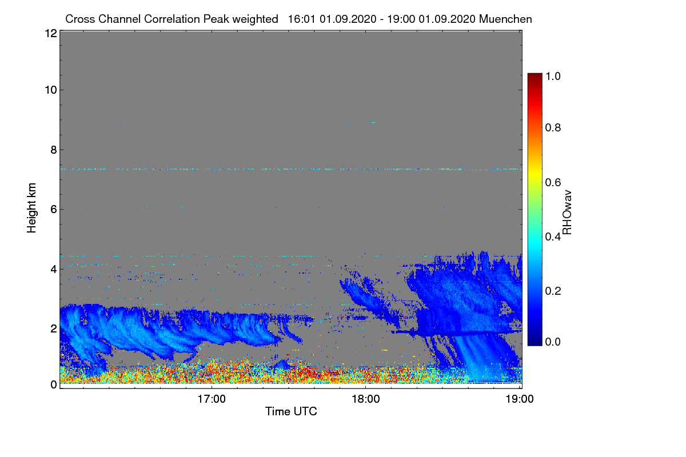Image resolution: width=686 pixels, height=457 pixels.
Task: Click the height axis label '8'
Action: tap(53, 150)
